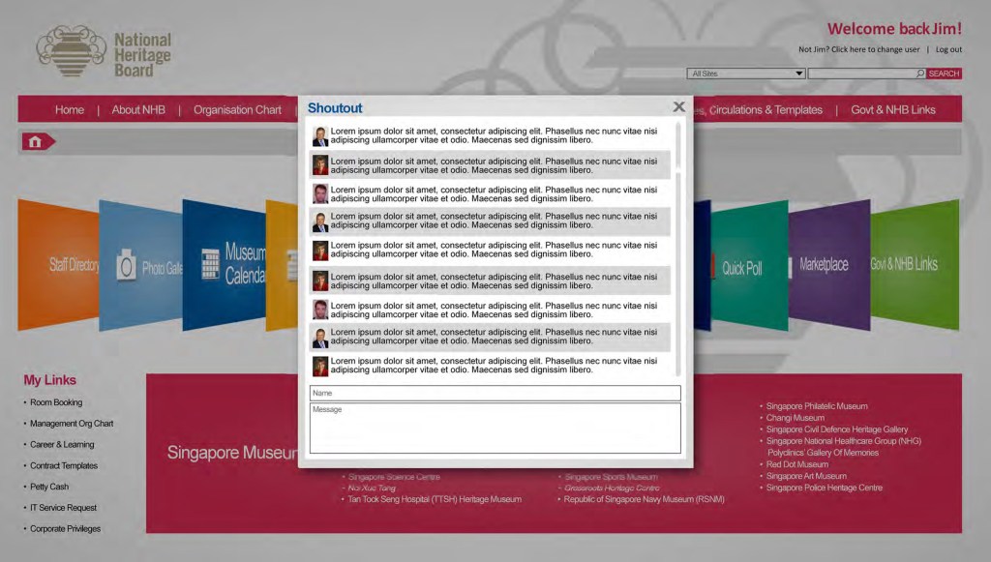Open the Marketplace tile
Screen dimensions: 991x562
824,264
